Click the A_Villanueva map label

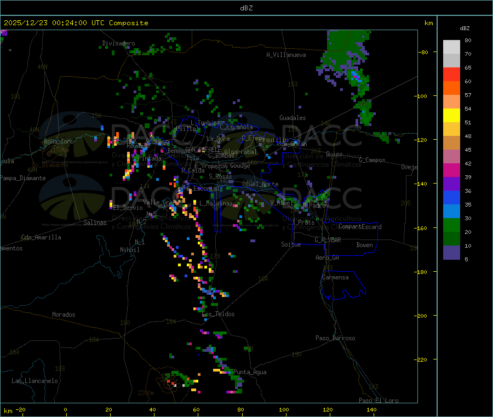point(286,55)
